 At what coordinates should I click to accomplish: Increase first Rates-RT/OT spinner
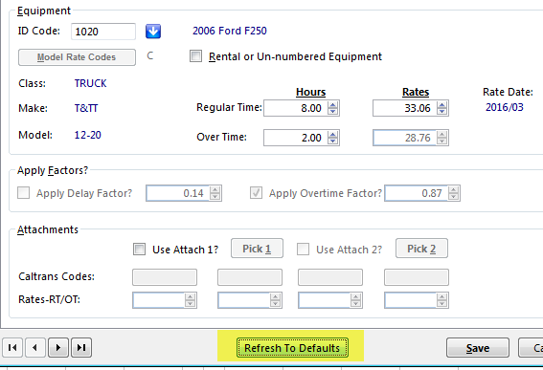coord(191,296)
